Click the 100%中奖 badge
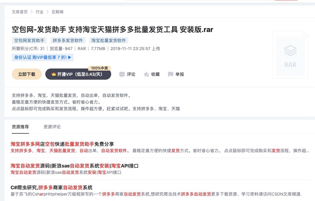 click(100, 68)
